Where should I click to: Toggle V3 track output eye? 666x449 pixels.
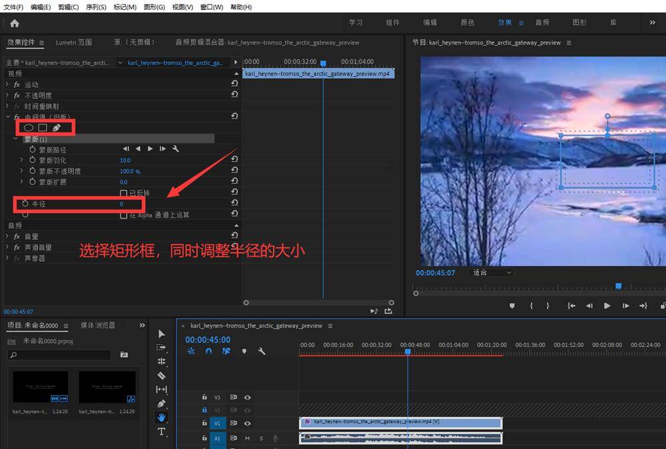(x=248, y=398)
